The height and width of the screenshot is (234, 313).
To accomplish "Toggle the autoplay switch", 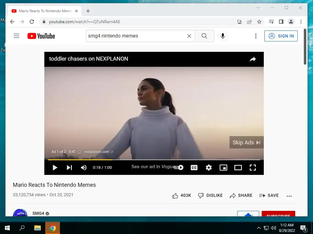I will [179, 168].
